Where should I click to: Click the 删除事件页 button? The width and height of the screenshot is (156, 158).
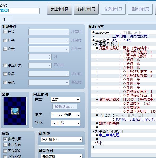point(140,9)
